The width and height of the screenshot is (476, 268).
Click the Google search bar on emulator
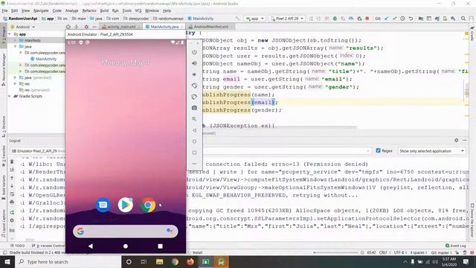click(126, 232)
